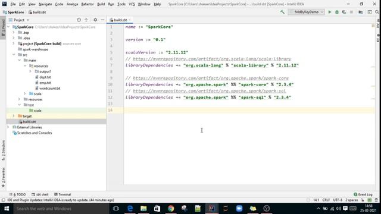Screen dimensions: 381x214
Task: Click the Windows Start button
Action: pyautogui.click(x=7, y=209)
